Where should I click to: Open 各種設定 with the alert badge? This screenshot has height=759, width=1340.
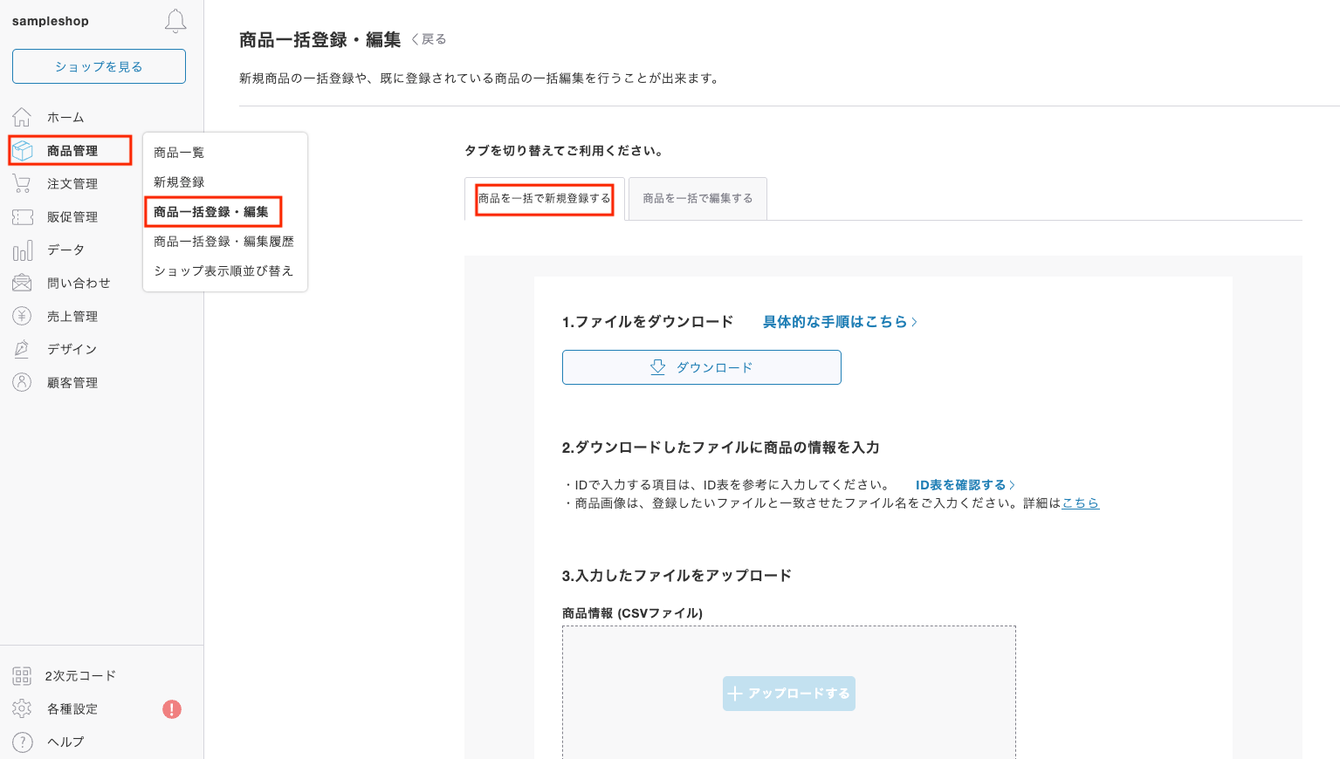[x=71, y=708]
